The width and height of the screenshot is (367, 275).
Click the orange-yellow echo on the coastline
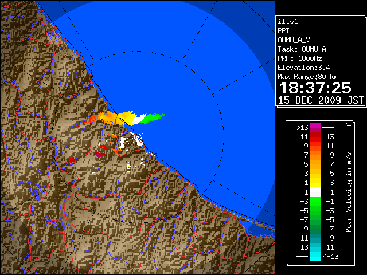117,117
